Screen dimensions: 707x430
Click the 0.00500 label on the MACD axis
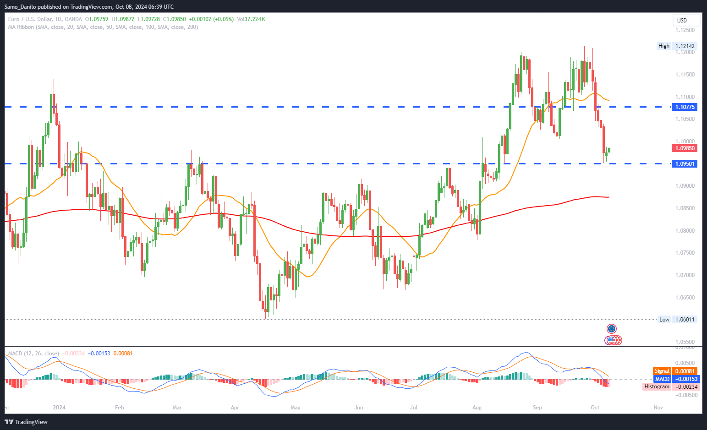686,363
